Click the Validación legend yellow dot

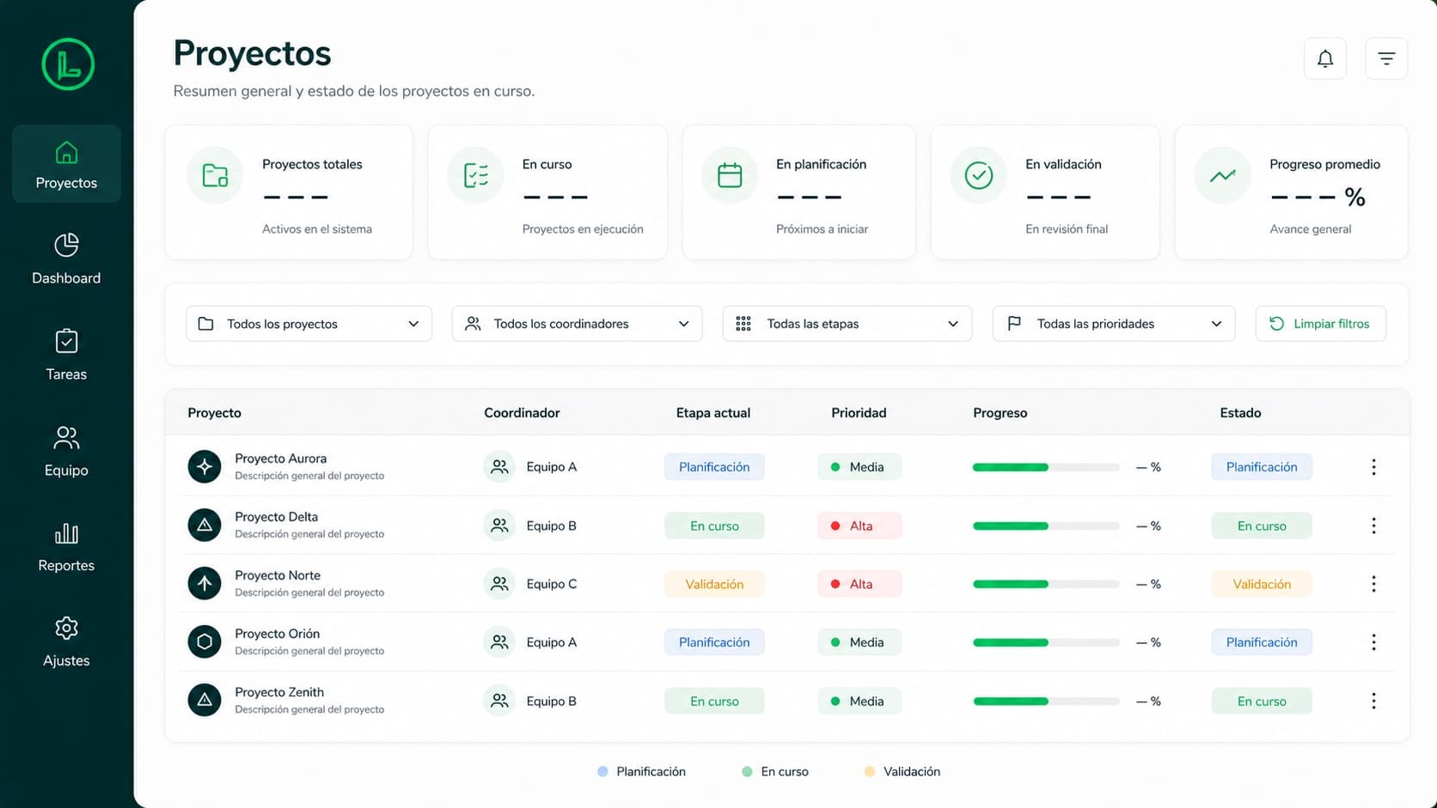coord(870,772)
